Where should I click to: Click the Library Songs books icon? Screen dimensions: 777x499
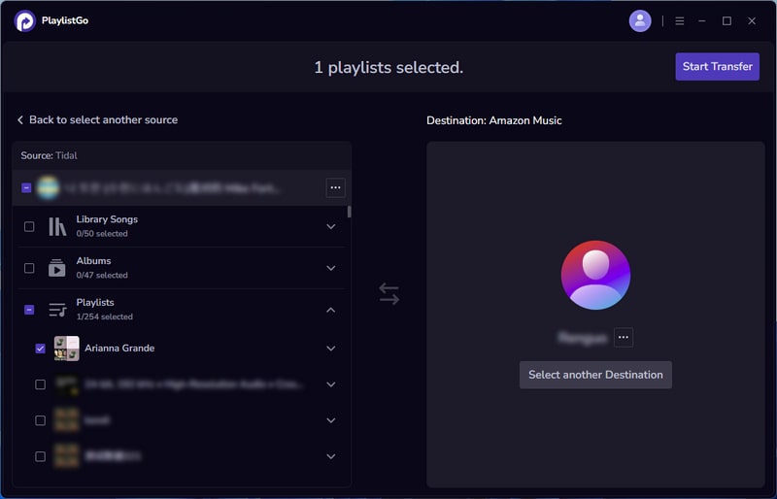point(57,226)
